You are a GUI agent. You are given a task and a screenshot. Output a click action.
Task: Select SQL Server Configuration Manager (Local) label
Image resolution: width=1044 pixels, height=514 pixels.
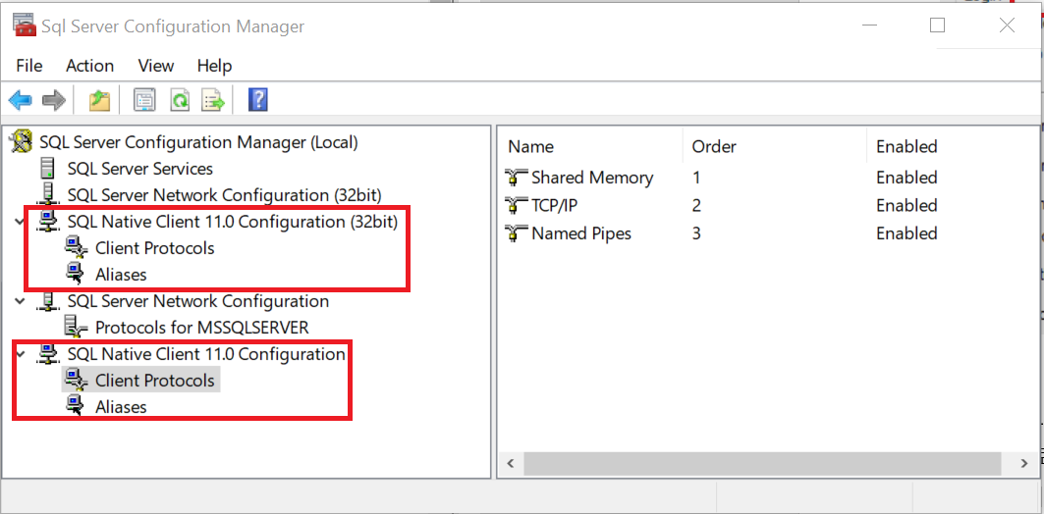(x=198, y=142)
